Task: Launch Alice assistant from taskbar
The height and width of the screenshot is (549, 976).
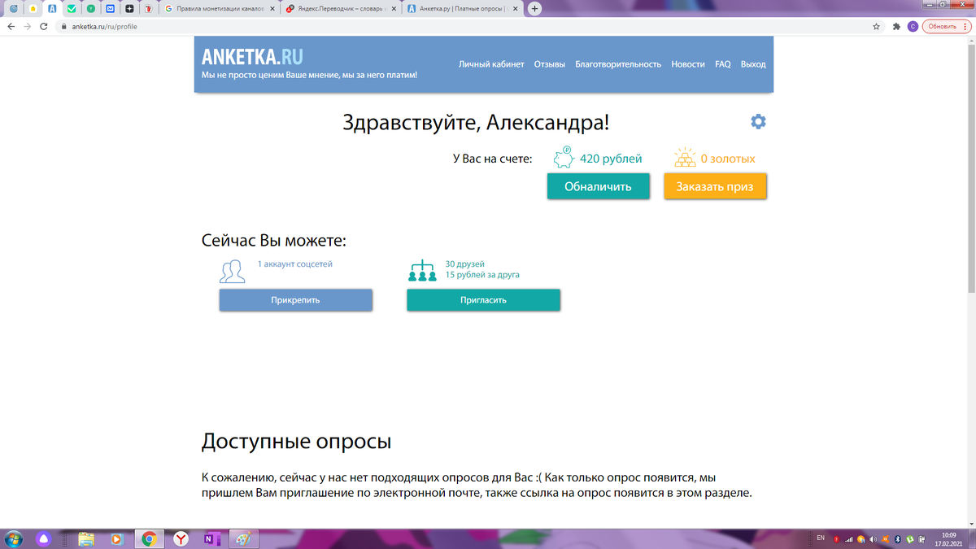Action: (45, 538)
